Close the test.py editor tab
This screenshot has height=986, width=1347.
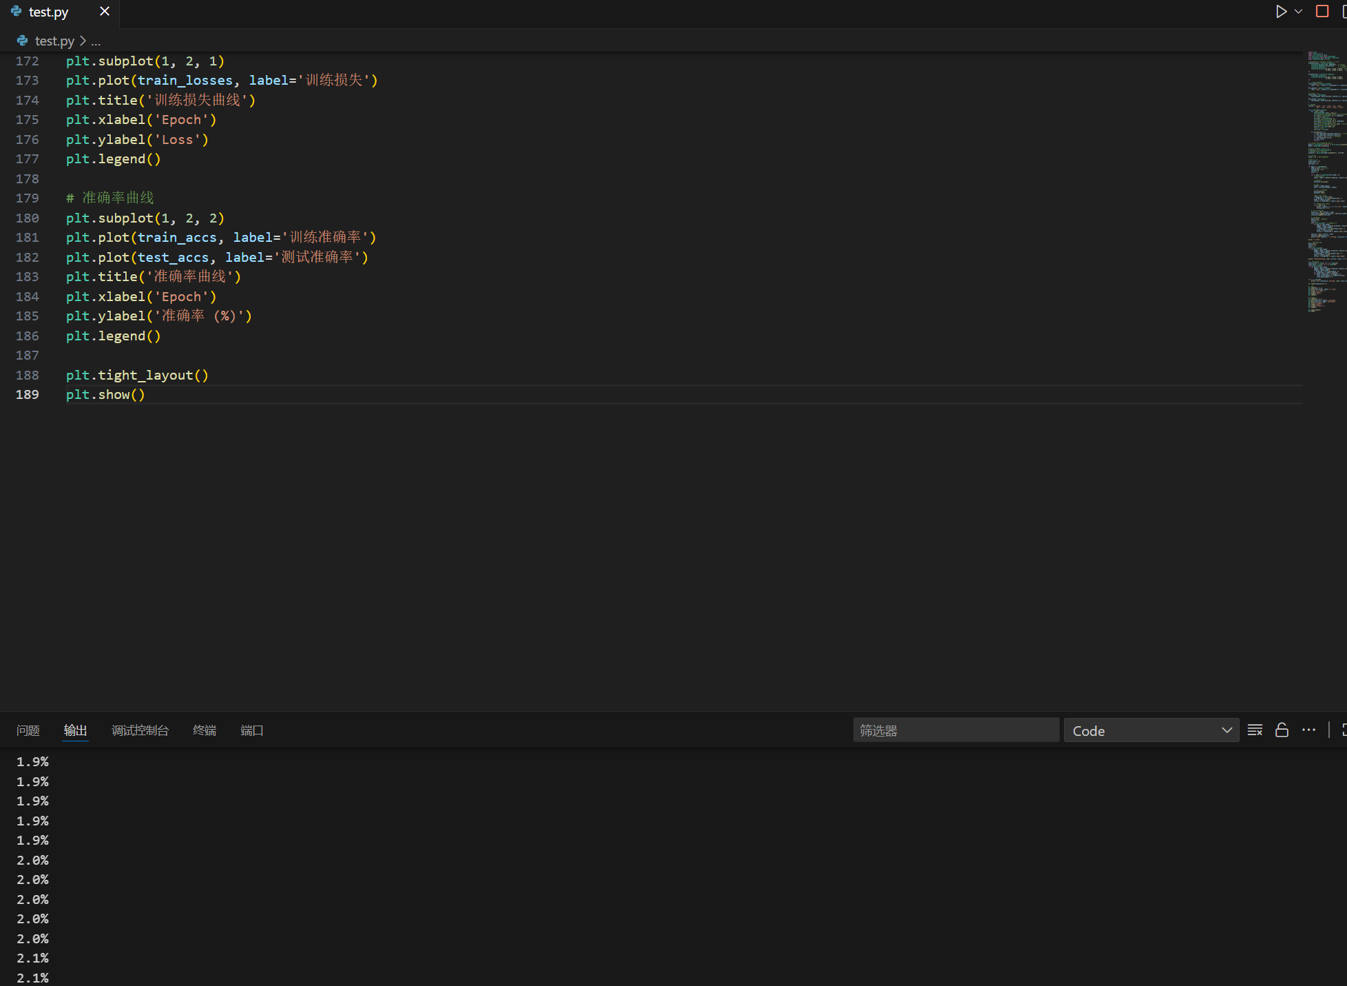105,12
